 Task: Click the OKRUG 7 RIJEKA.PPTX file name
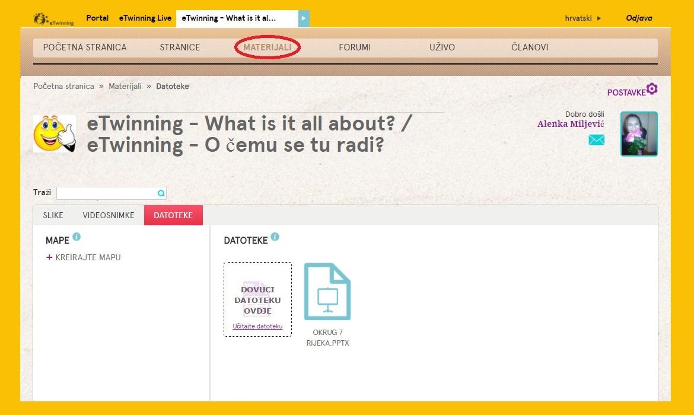[327, 337]
